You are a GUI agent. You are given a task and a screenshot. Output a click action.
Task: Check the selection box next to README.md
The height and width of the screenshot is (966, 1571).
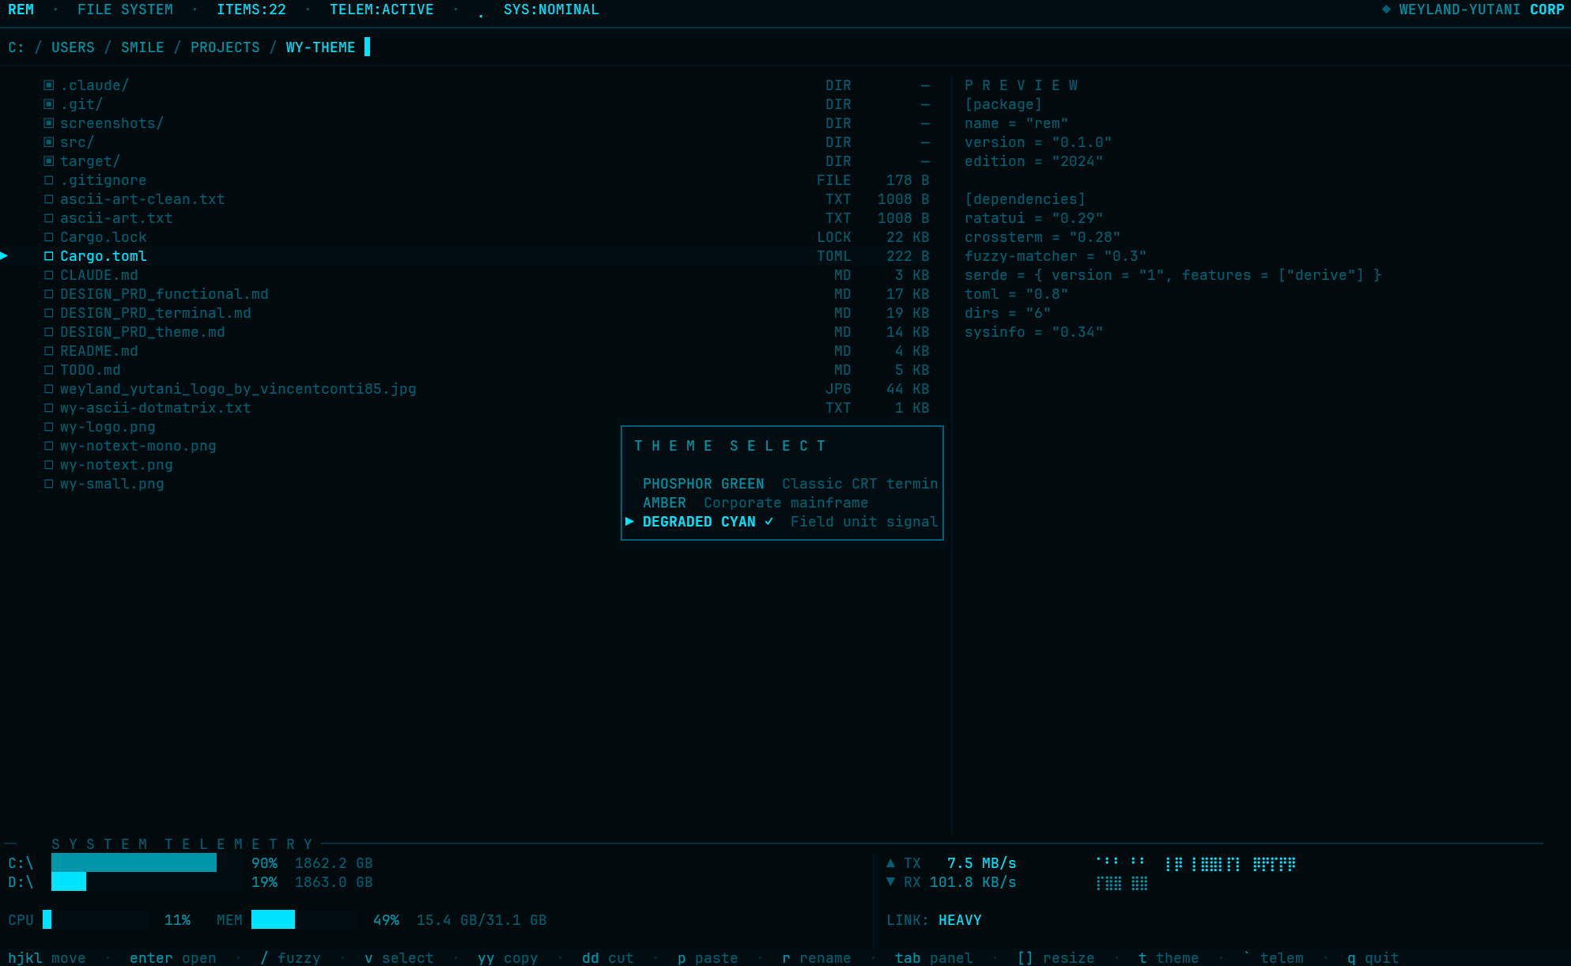pos(48,351)
